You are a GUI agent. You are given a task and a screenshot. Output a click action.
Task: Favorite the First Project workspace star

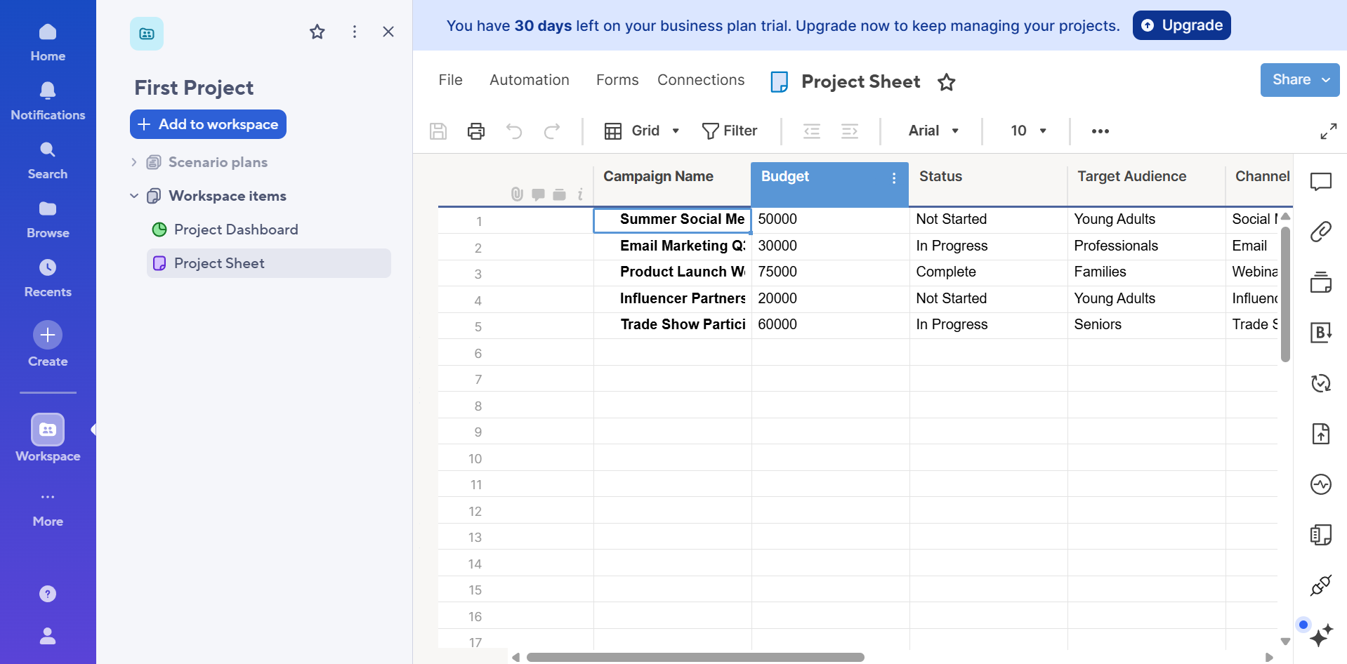pos(317,32)
